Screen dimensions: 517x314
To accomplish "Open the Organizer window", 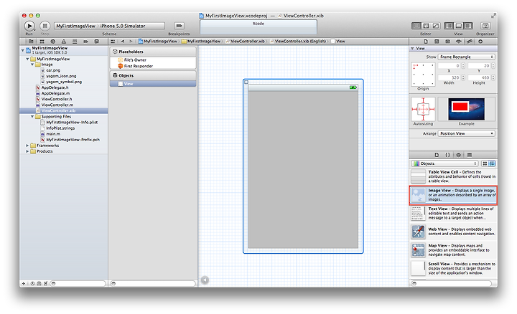I will coord(485,26).
